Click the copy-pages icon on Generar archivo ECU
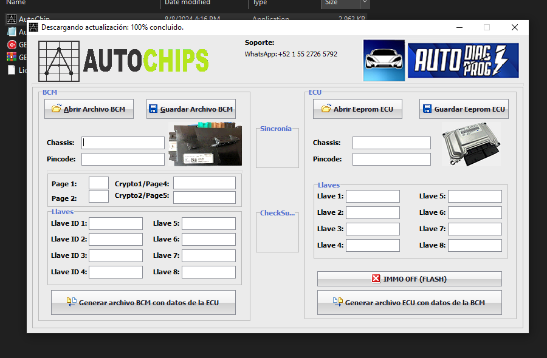This screenshot has width=547, height=358. 339,302
